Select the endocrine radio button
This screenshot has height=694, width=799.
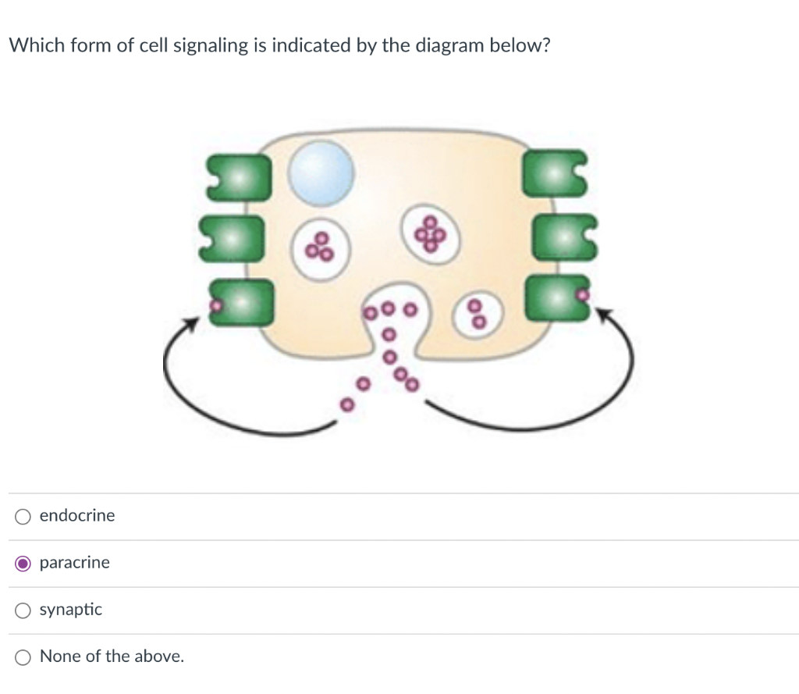(23, 515)
